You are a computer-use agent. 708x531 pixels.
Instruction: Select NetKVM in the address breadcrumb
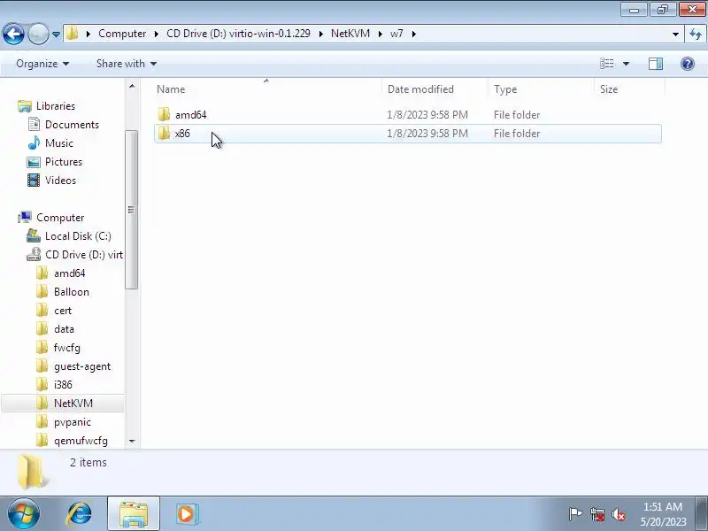[x=350, y=34]
